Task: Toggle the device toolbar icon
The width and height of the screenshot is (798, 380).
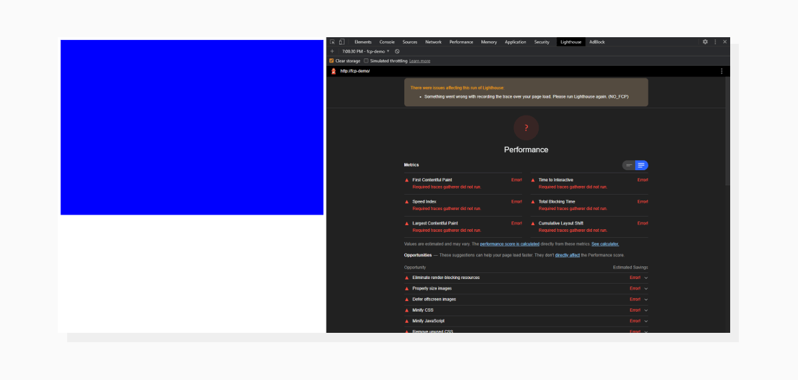Action: tap(341, 42)
